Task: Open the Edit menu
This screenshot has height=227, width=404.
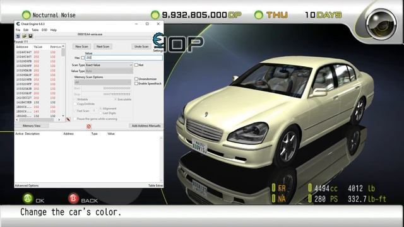Action: [x=26, y=30]
